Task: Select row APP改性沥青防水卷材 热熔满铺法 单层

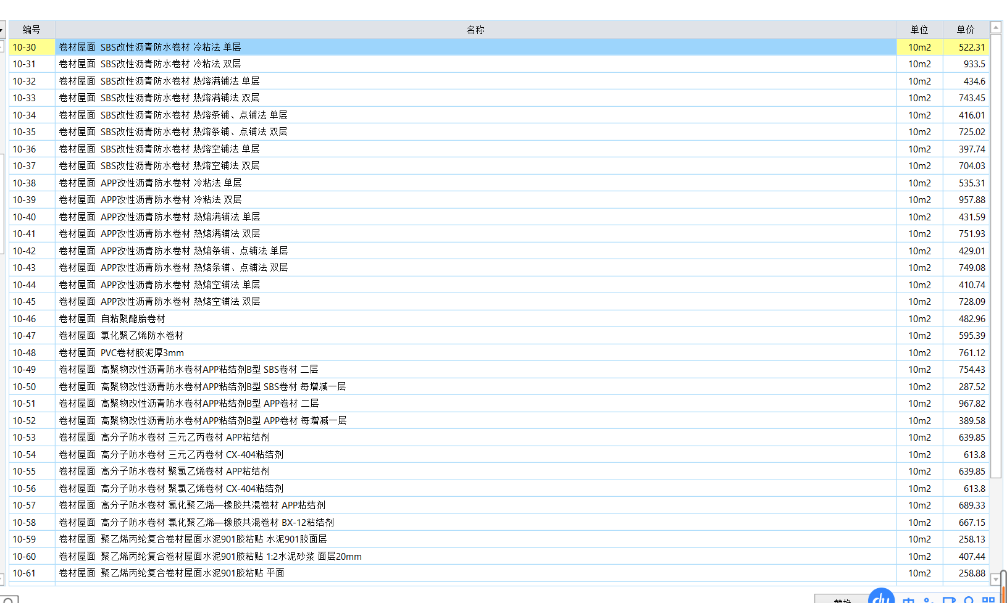Action: (x=475, y=217)
